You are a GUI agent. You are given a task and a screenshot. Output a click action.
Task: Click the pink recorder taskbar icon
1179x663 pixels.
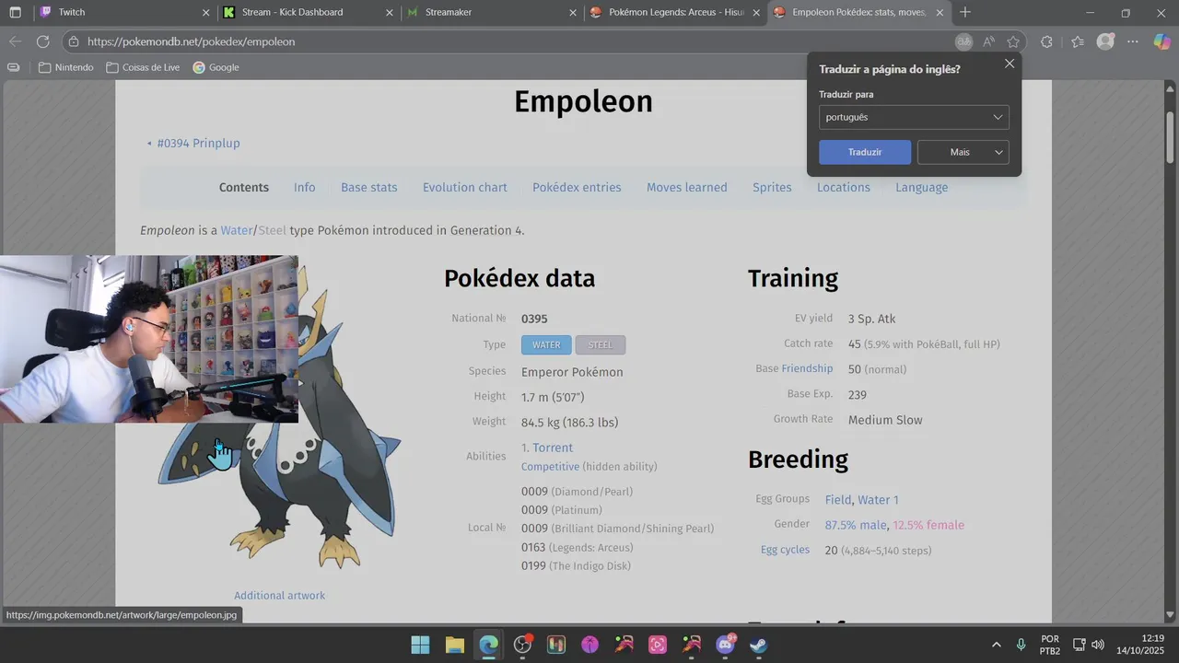pos(658,645)
